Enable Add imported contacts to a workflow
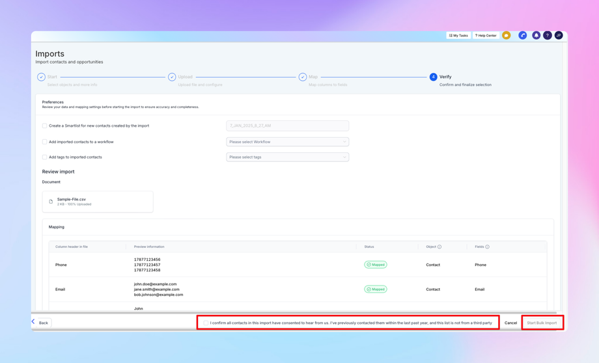This screenshot has height=363, width=599. tap(44, 142)
